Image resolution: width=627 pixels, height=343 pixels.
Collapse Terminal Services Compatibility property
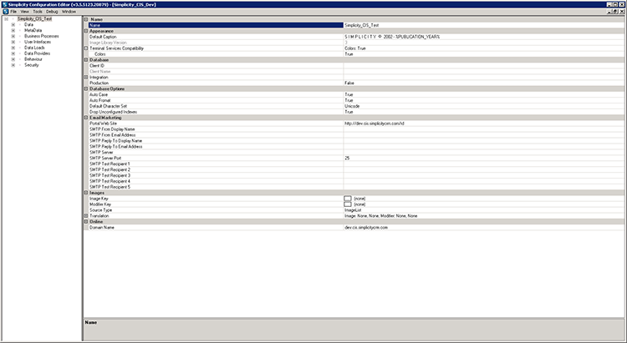tap(86, 48)
